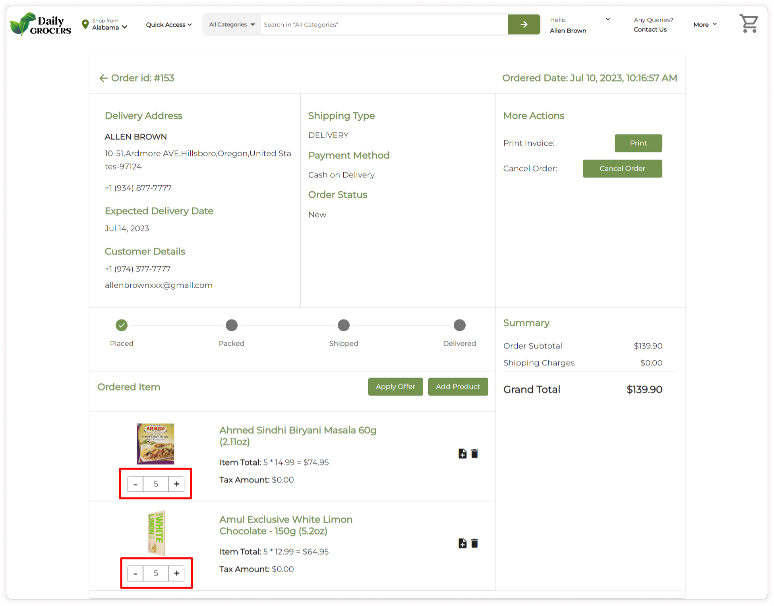Click the Grand Total $139.90 value

pyautogui.click(x=644, y=390)
